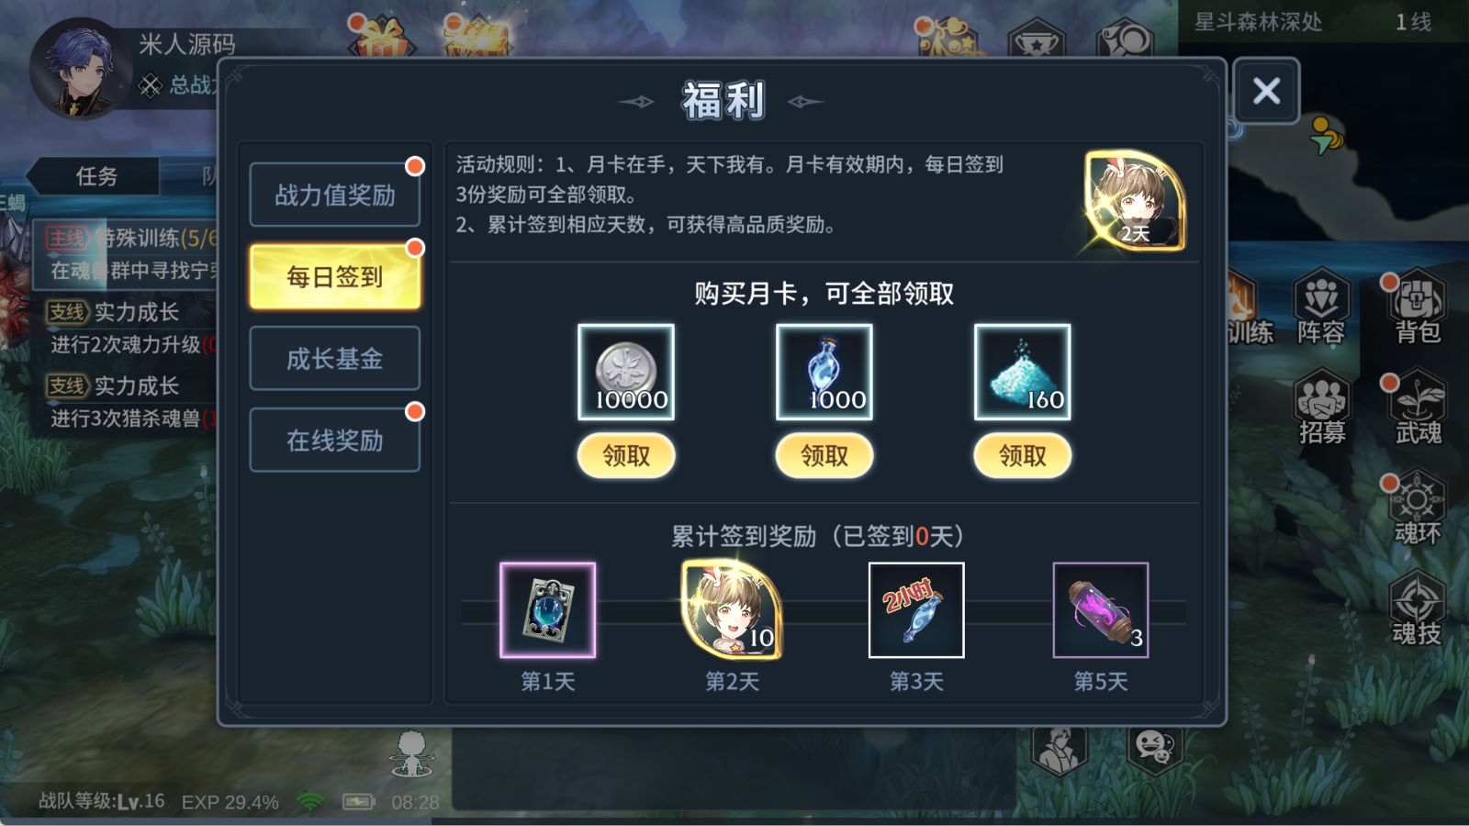Open the 任务 quest tab
The height and width of the screenshot is (826, 1469).
96,176
